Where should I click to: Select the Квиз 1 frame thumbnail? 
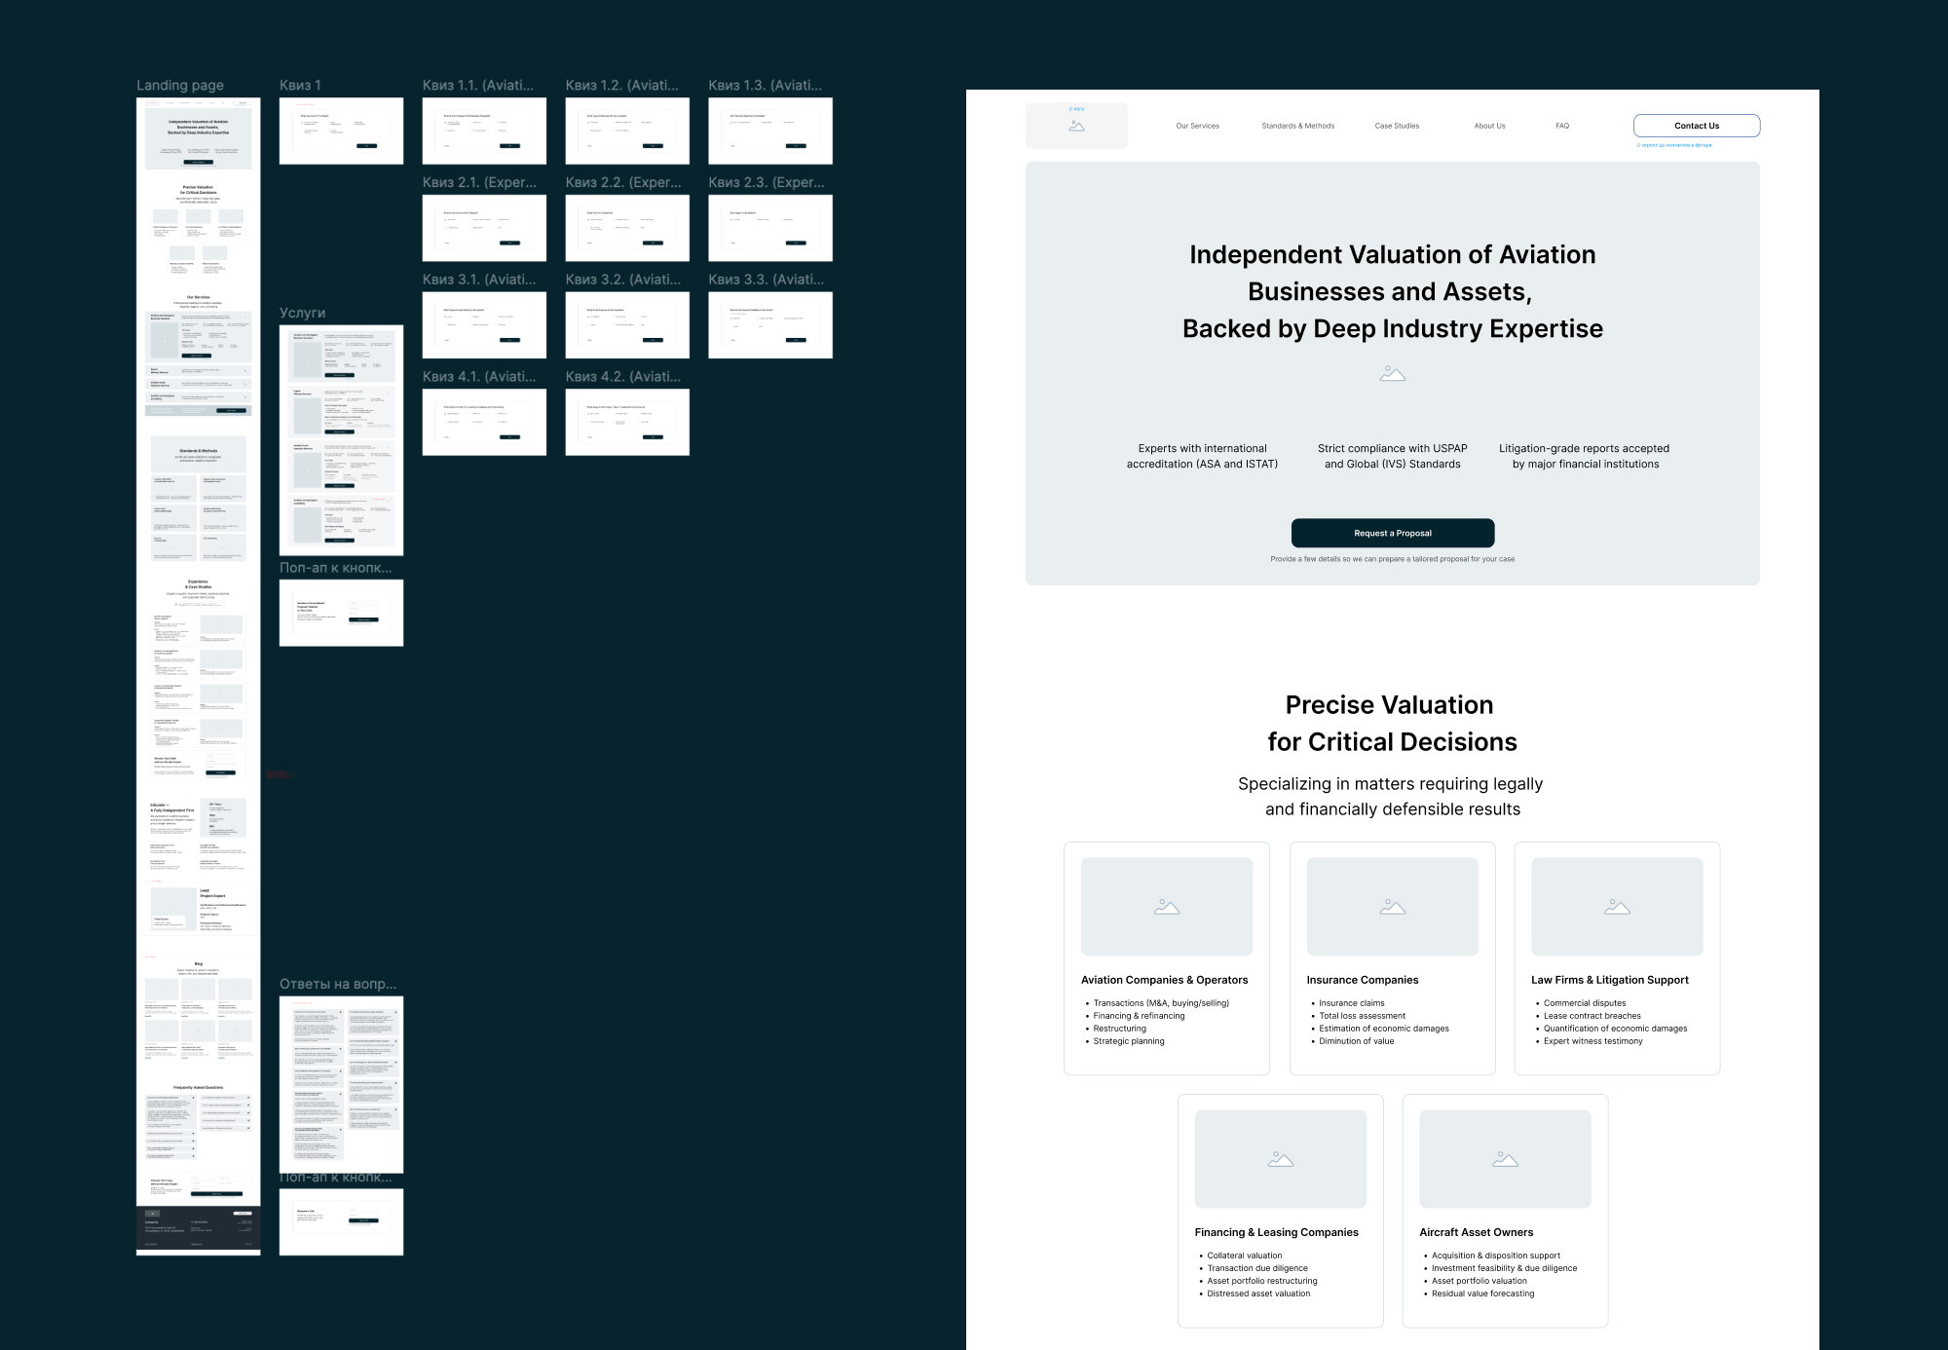pos(341,131)
